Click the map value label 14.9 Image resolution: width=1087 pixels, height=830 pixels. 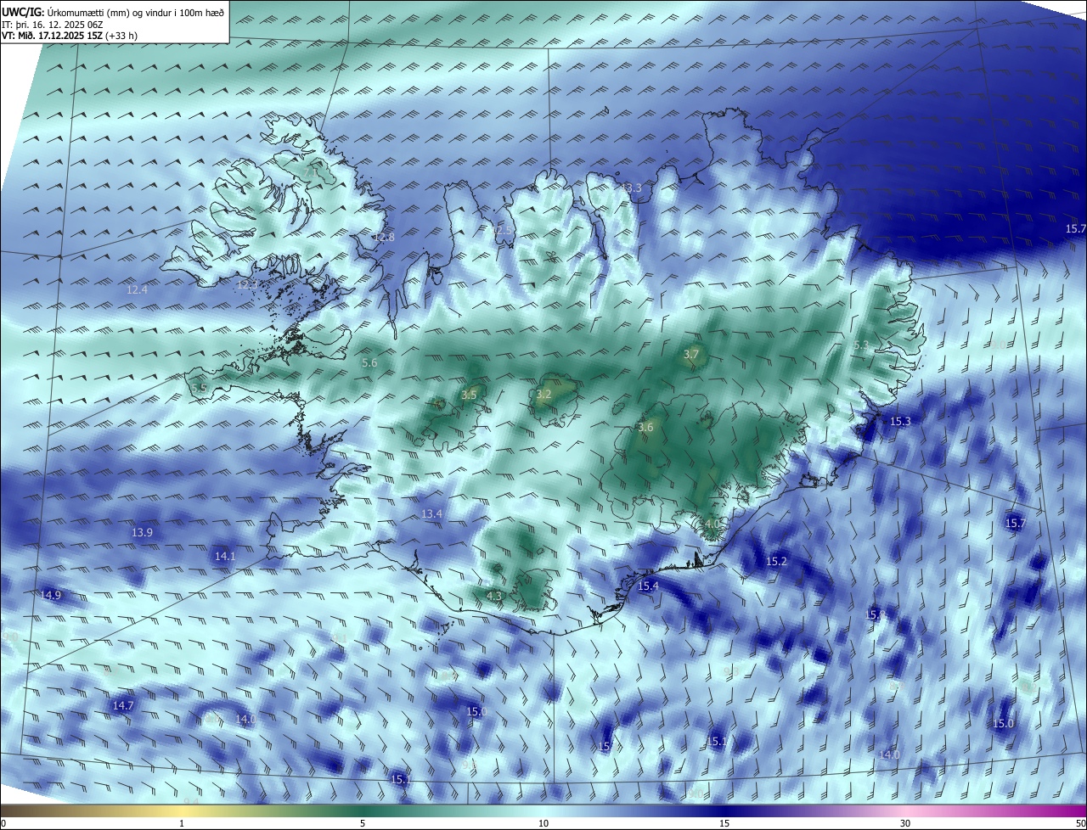click(x=51, y=595)
